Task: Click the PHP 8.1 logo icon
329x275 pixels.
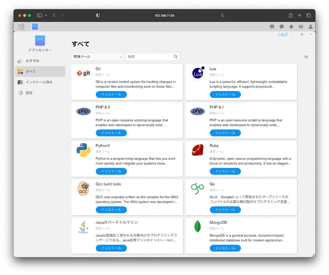Action: pyautogui.click(x=197, y=111)
